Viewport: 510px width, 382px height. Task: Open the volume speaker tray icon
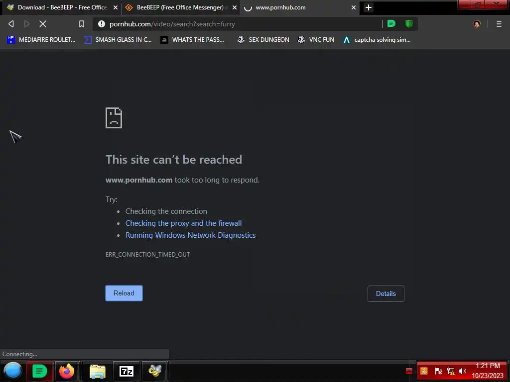point(462,371)
